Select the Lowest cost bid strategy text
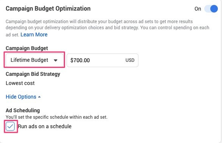 [20, 83]
